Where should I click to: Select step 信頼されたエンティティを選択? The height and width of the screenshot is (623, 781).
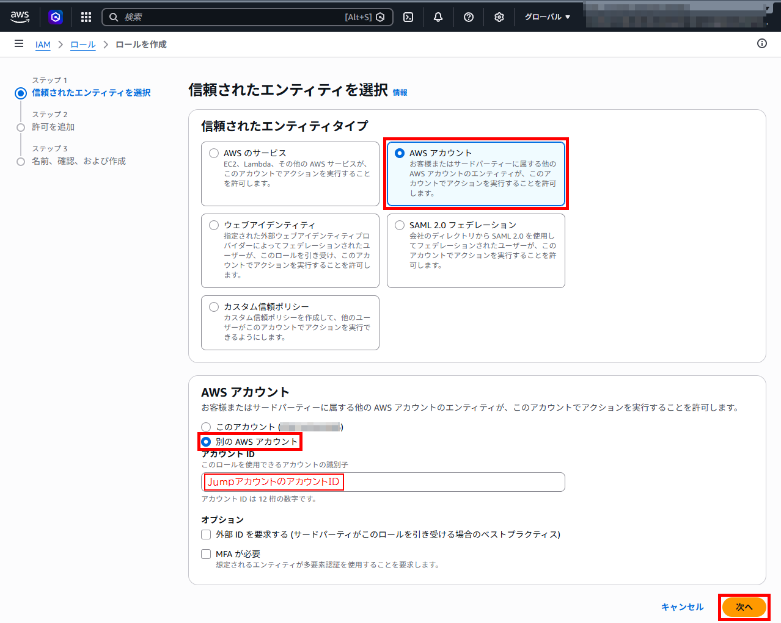(x=91, y=93)
